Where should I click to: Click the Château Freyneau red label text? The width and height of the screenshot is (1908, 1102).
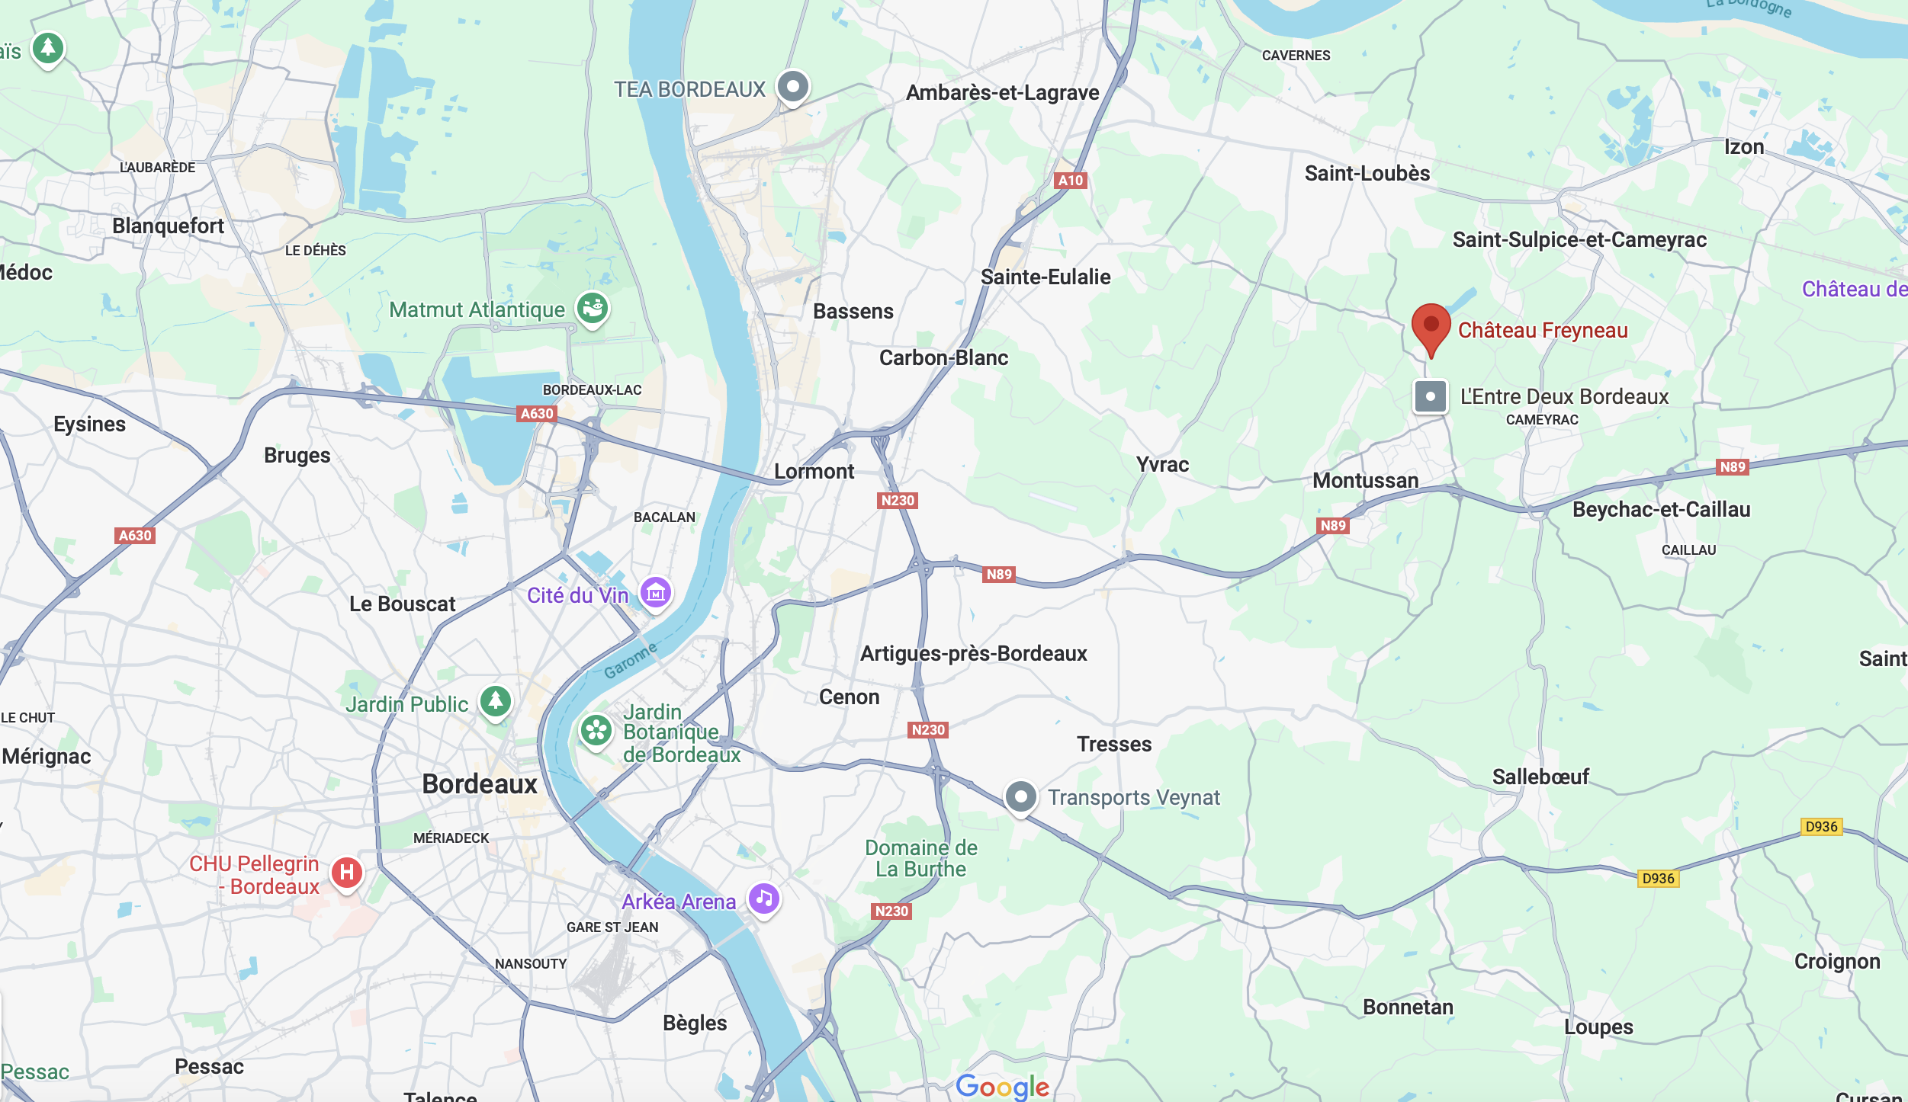pos(1543,331)
